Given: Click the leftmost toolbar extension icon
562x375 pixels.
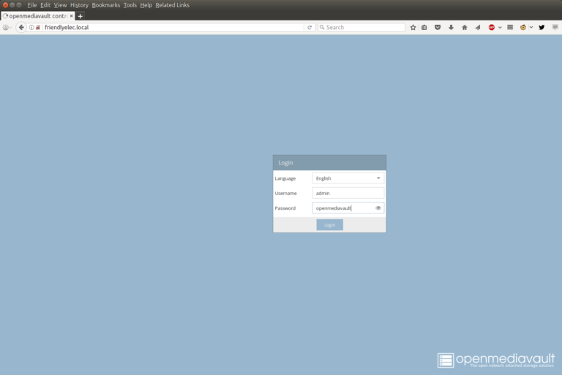Looking at the screenshot, I should click(x=5, y=27).
